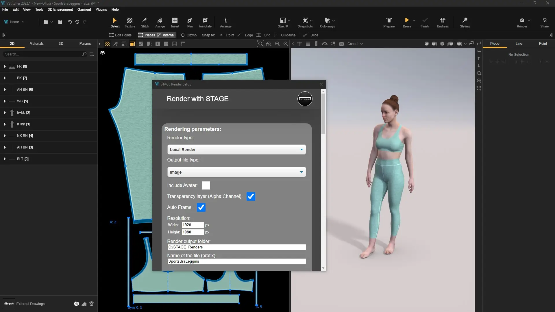Open the Render type dropdown

click(x=236, y=150)
